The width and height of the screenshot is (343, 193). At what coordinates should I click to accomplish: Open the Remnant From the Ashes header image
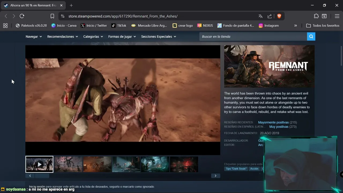(x=269, y=66)
